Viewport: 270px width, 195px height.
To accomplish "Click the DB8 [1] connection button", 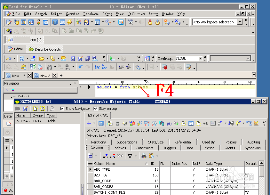I will point(25,40).
